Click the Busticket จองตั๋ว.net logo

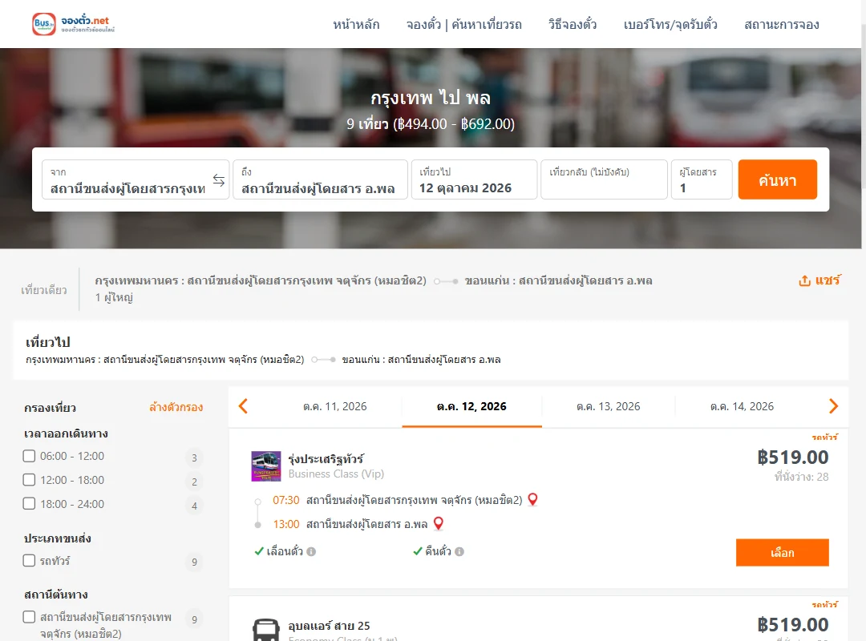[x=74, y=24]
